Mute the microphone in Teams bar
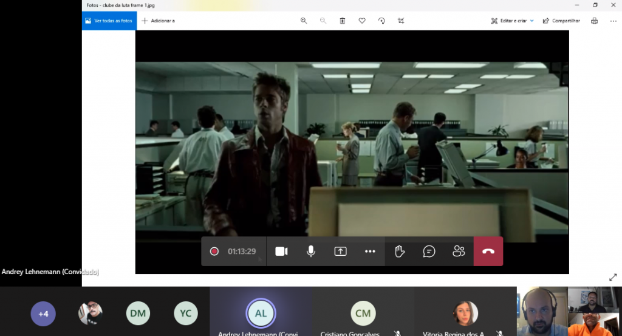This screenshot has height=336, width=622. click(x=311, y=251)
